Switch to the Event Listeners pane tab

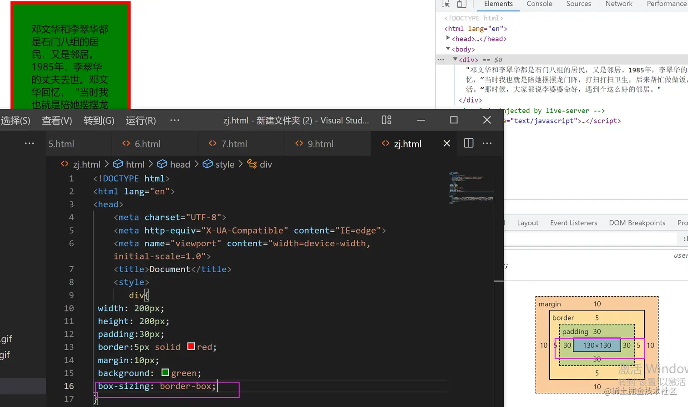[x=574, y=223]
